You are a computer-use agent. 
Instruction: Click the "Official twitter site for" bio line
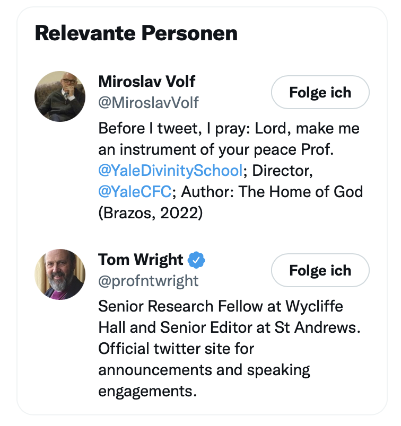pyautogui.click(x=177, y=349)
